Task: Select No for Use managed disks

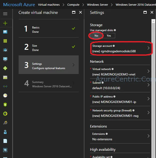Action: (x=96, y=36)
